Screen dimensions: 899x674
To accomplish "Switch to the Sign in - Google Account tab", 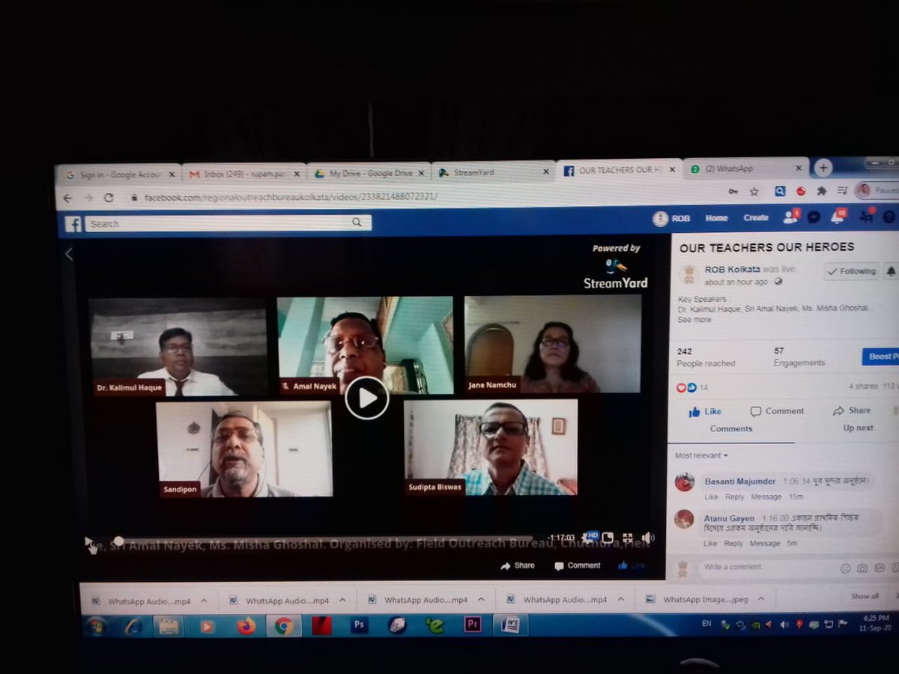I will point(118,174).
